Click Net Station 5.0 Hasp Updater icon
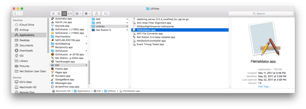The image size is (306, 109). 134,37
